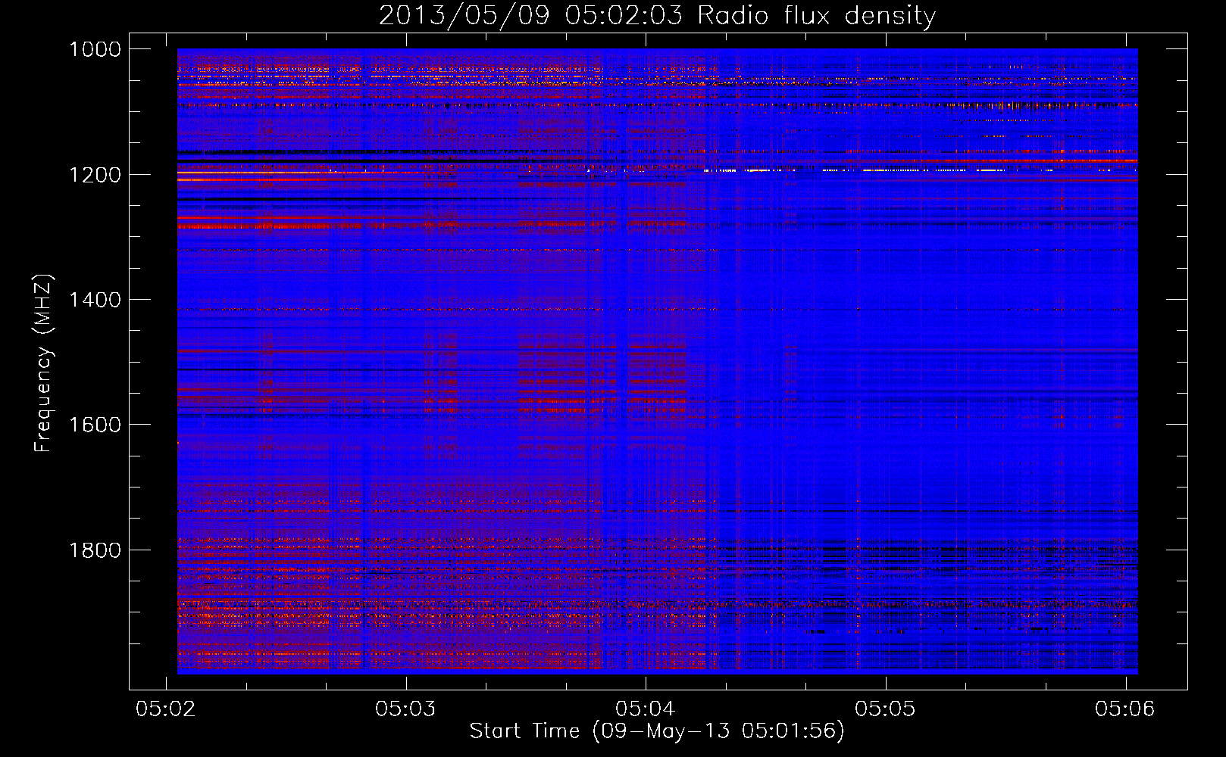Image resolution: width=1226 pixels, height=757 pixels.
Task: Click the 1600 frequency tick label
Action: [95, 425]
